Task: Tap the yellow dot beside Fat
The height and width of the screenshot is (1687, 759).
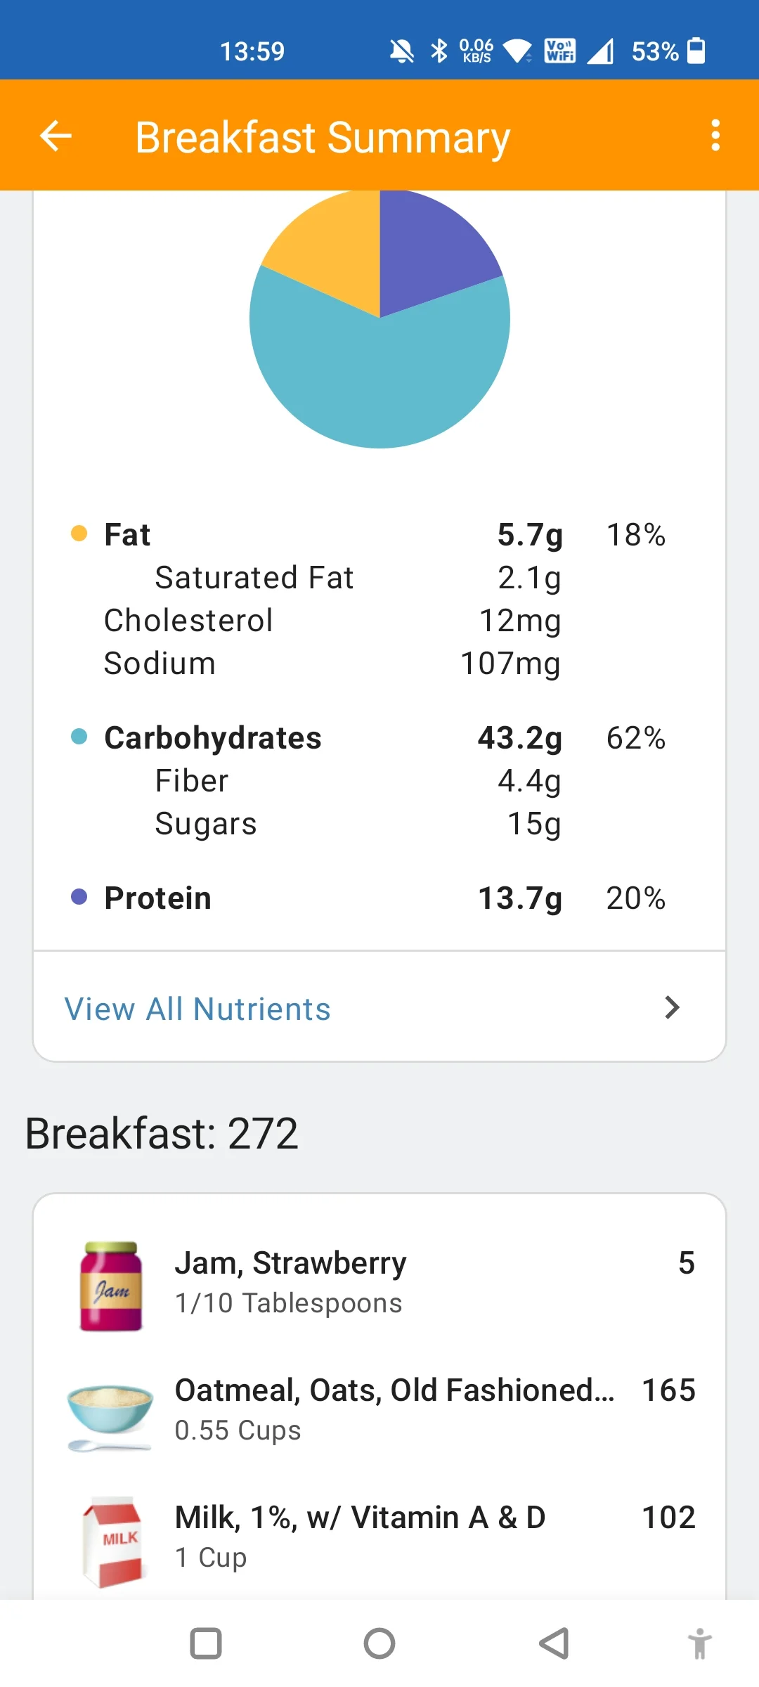Action: point(79,534)
